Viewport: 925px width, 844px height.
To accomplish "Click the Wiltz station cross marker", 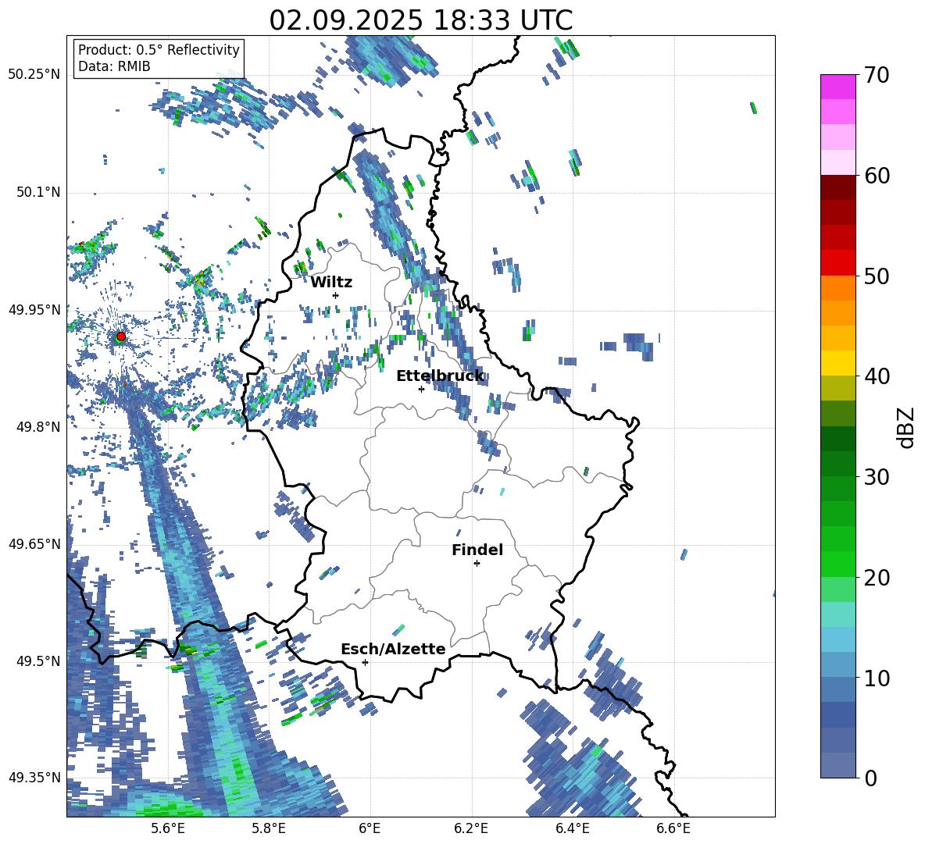I will 336,295.
